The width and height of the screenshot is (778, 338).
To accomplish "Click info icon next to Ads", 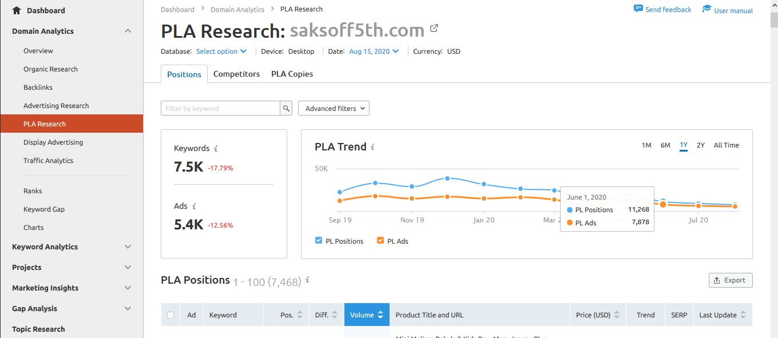I will 194,206.
